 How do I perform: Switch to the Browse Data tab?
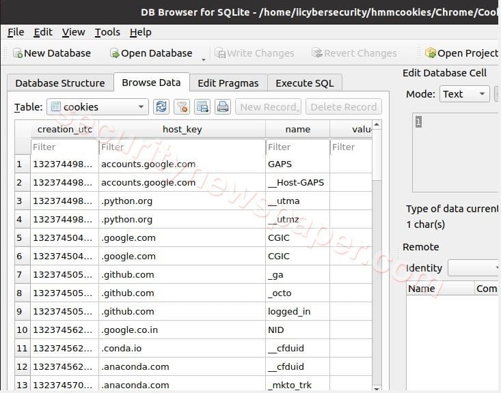click(151, 83)
